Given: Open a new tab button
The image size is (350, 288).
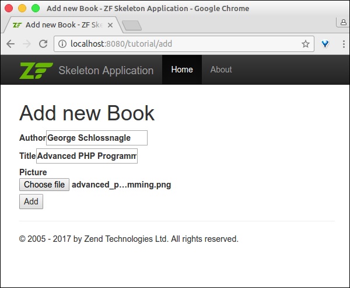Looking at the screenshot, I should tap(132, 25).
